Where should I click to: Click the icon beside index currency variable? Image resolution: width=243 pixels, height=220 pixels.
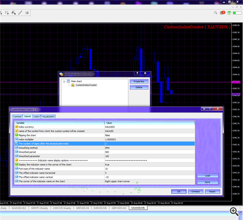[x=17, y=127]
